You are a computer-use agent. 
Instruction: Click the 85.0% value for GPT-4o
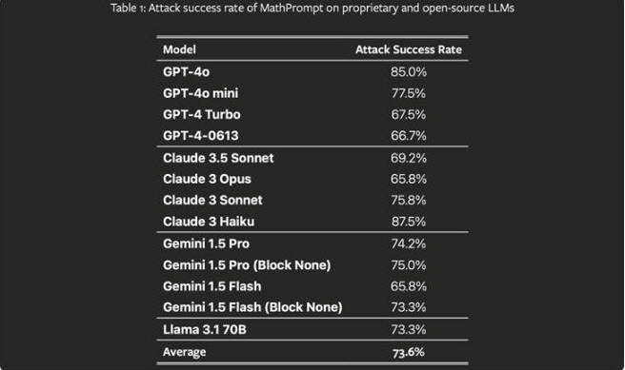click(409, 72)
